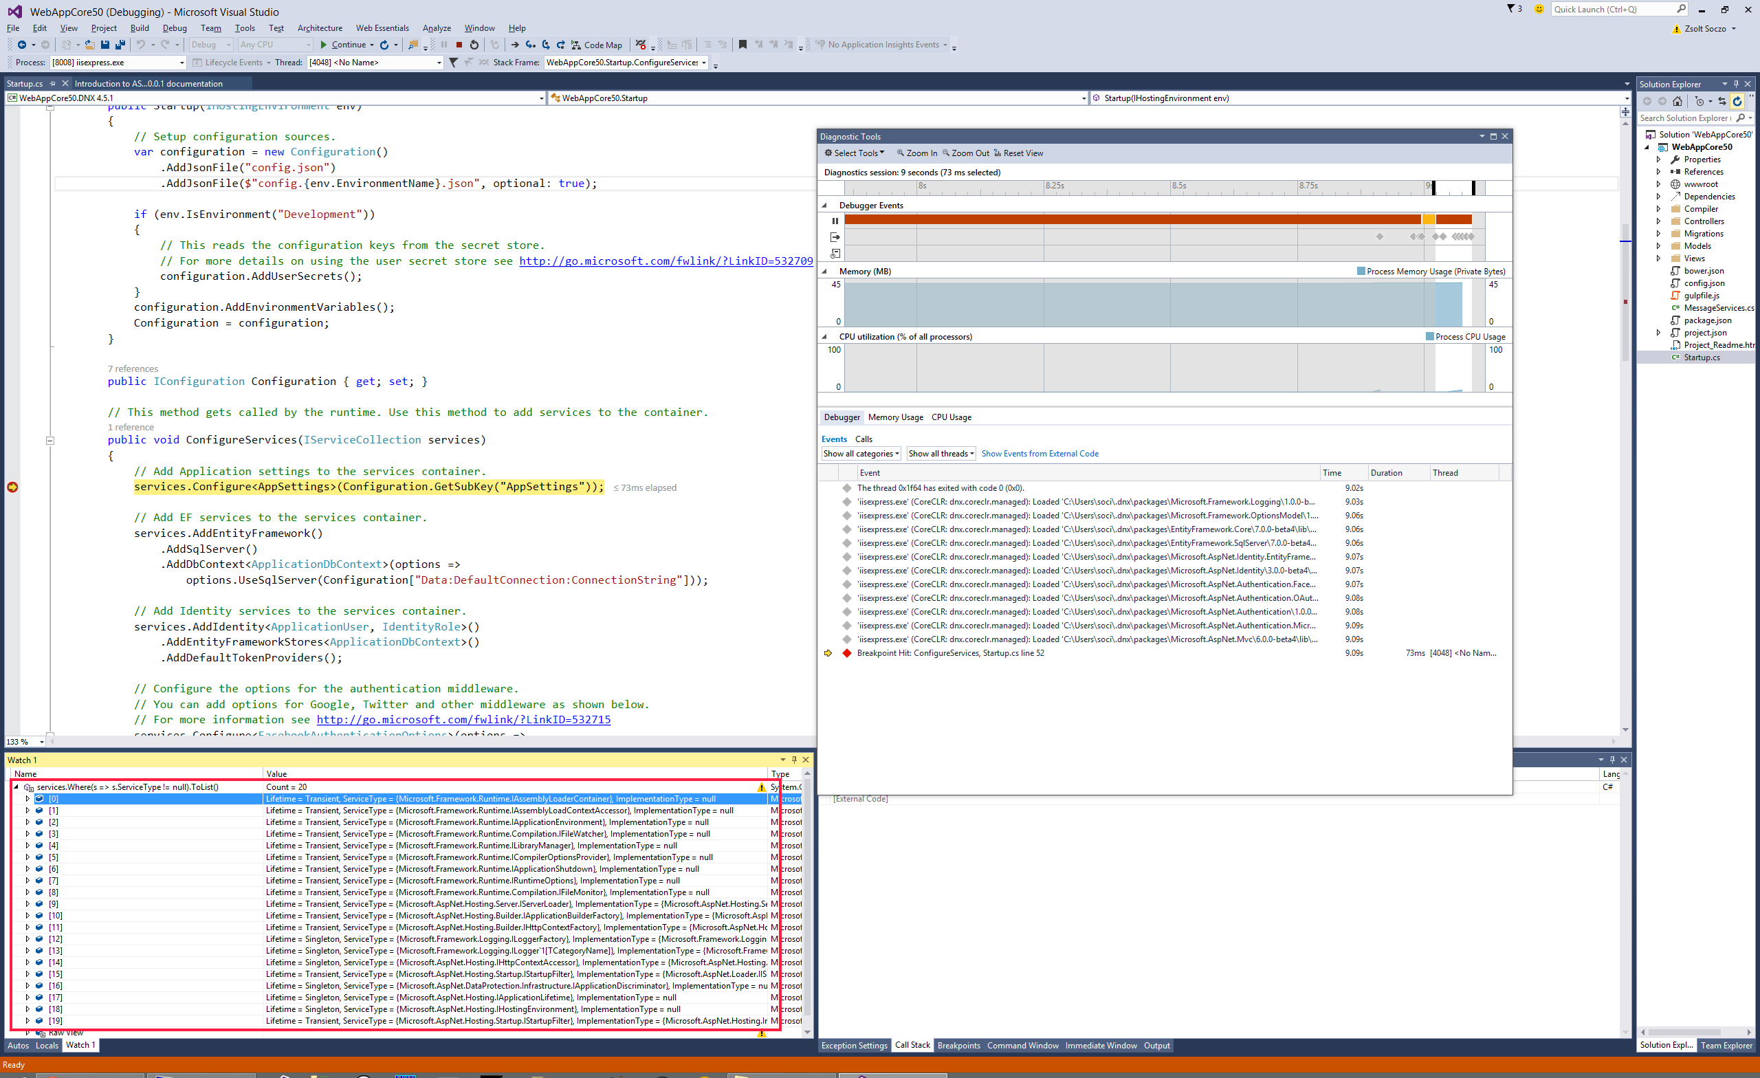Viewport: 1760px width, 1078px height.
Task: Click the 7 references CodeLens link
Action: click(x=133, y=369)
